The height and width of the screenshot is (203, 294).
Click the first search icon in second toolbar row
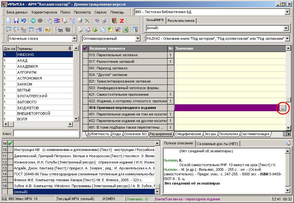9,30
